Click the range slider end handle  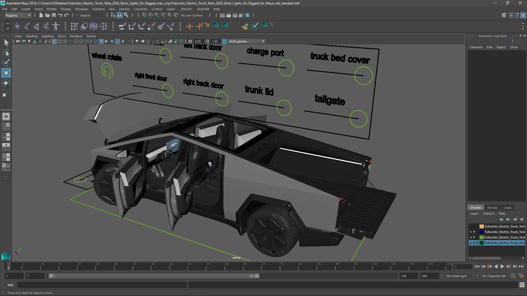257,276
